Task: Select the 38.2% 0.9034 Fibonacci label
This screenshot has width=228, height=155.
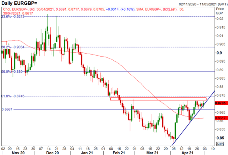Action: (13, 47)
